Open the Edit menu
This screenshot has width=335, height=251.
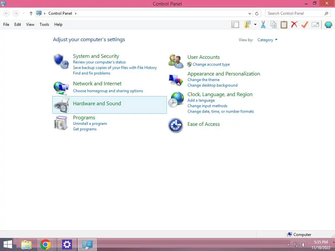coord(18,25)
